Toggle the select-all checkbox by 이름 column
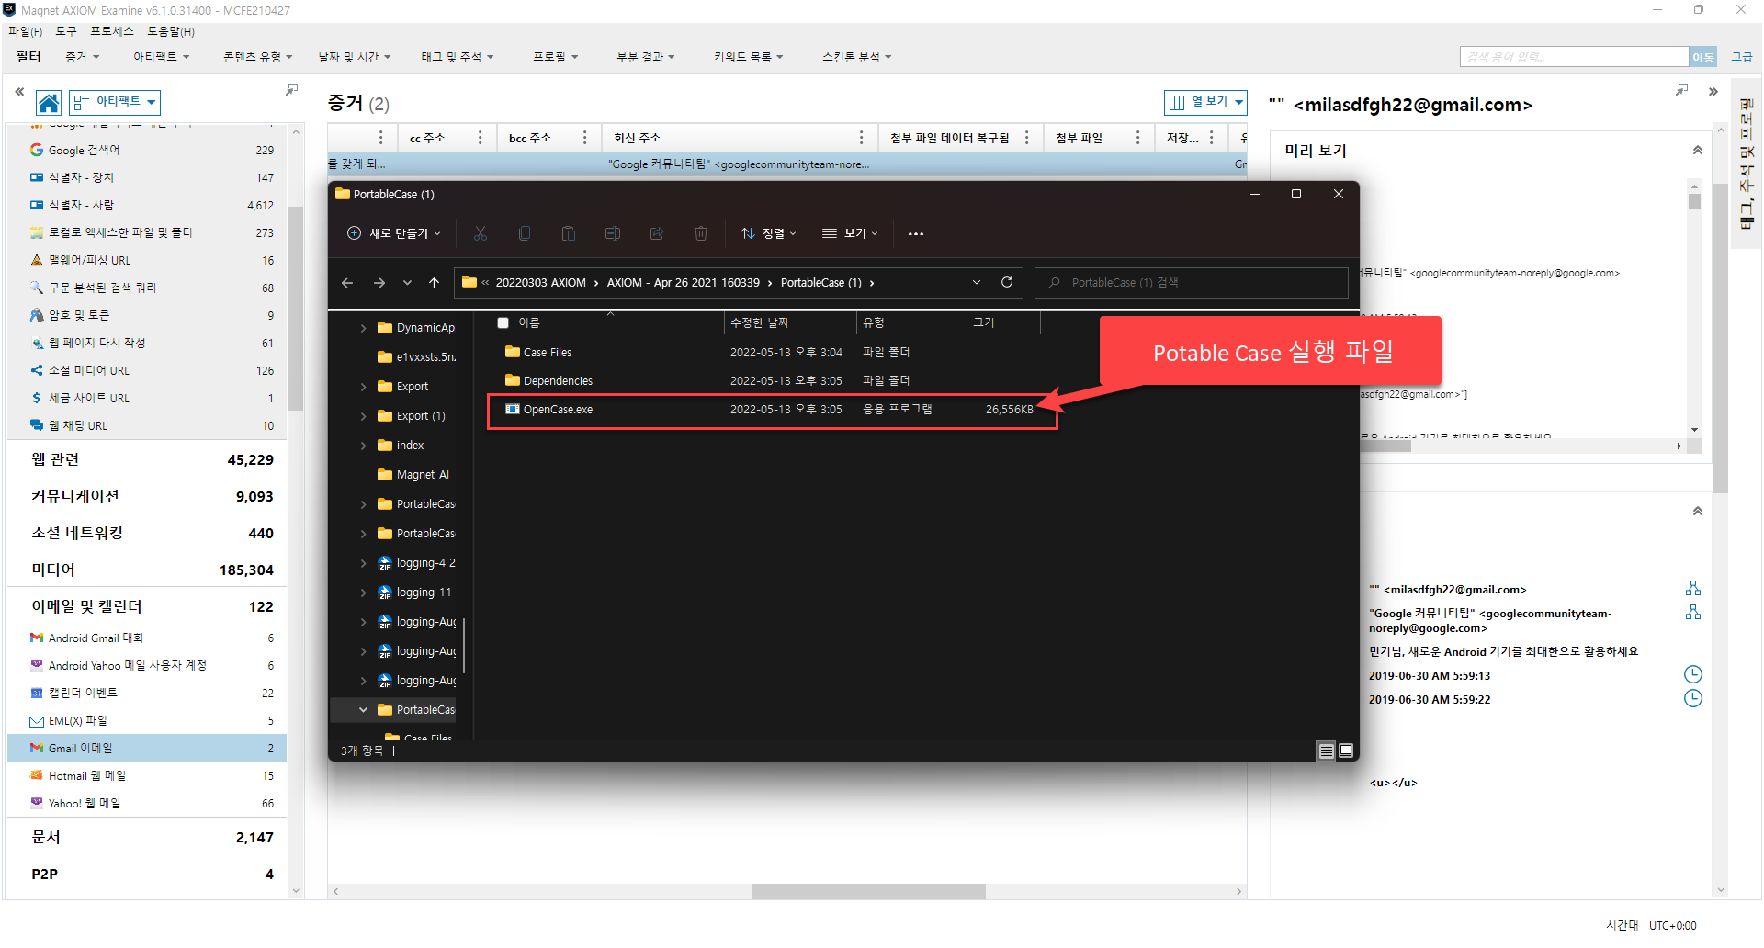 pyautogui.click(x=503, y=322)
